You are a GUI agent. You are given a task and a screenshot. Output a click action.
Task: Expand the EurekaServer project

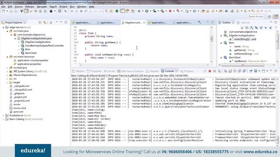(x=3, y=116)
